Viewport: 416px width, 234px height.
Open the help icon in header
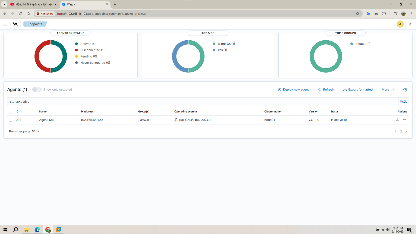pyautogui.click(x=411, y=24)
